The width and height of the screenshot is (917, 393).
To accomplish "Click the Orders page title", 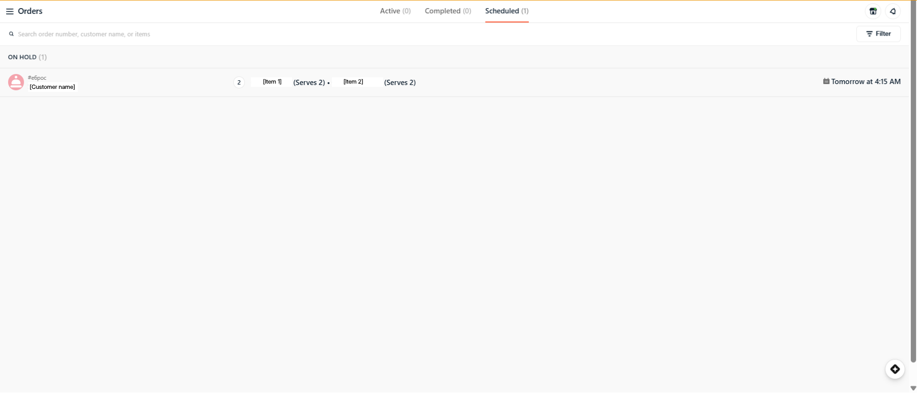I will pos(30,11).
